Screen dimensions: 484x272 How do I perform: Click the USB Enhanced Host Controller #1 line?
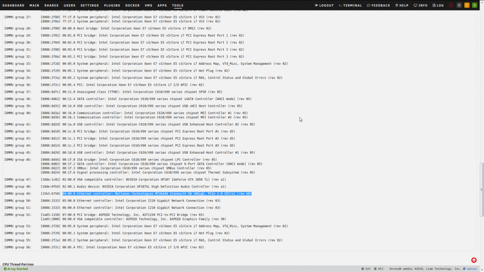(148, 153)
